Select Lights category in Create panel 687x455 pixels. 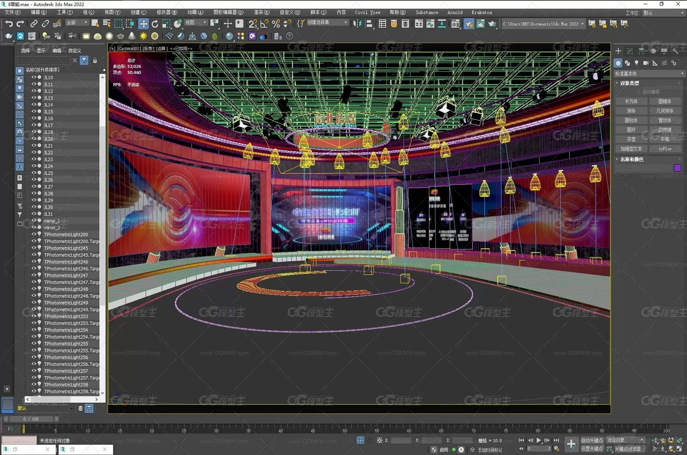coord(636,63)
